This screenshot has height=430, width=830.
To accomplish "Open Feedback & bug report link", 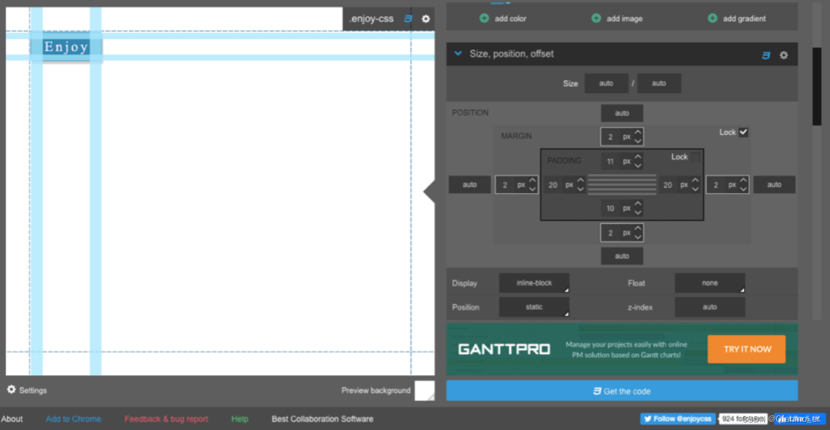I will coord(166,419).
